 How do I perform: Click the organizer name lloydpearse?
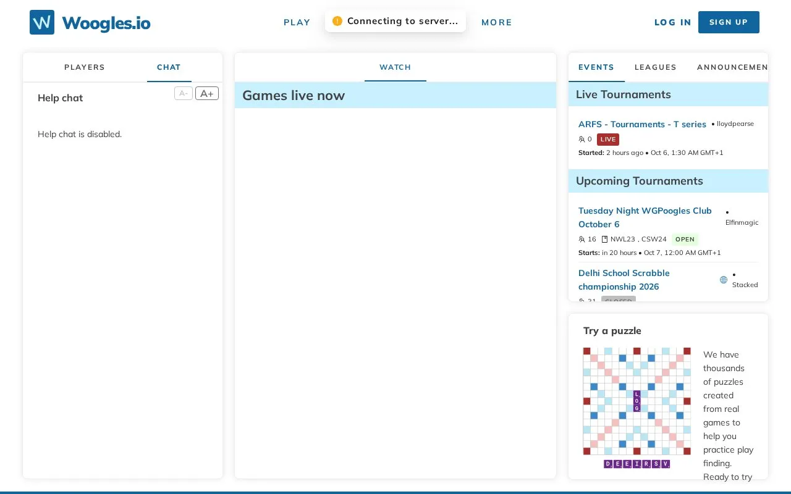pos(735,124)
